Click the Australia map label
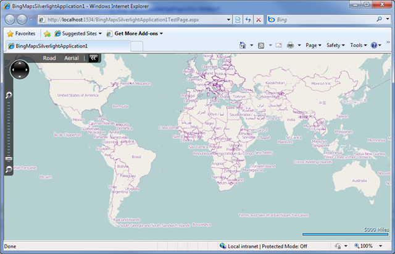395x254 pixels. [x=359, y=180]
